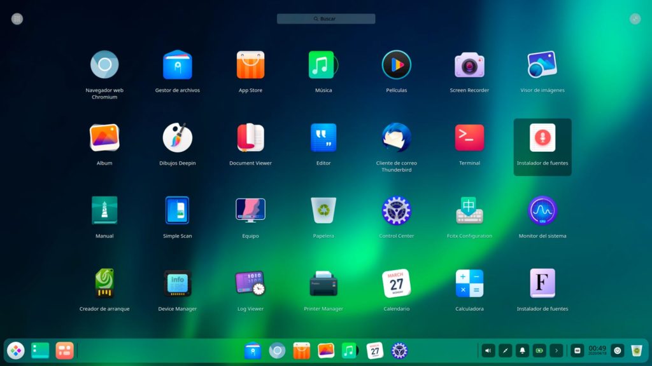Open file manager from the dock

pyautogui.click(x=253, y=351)
